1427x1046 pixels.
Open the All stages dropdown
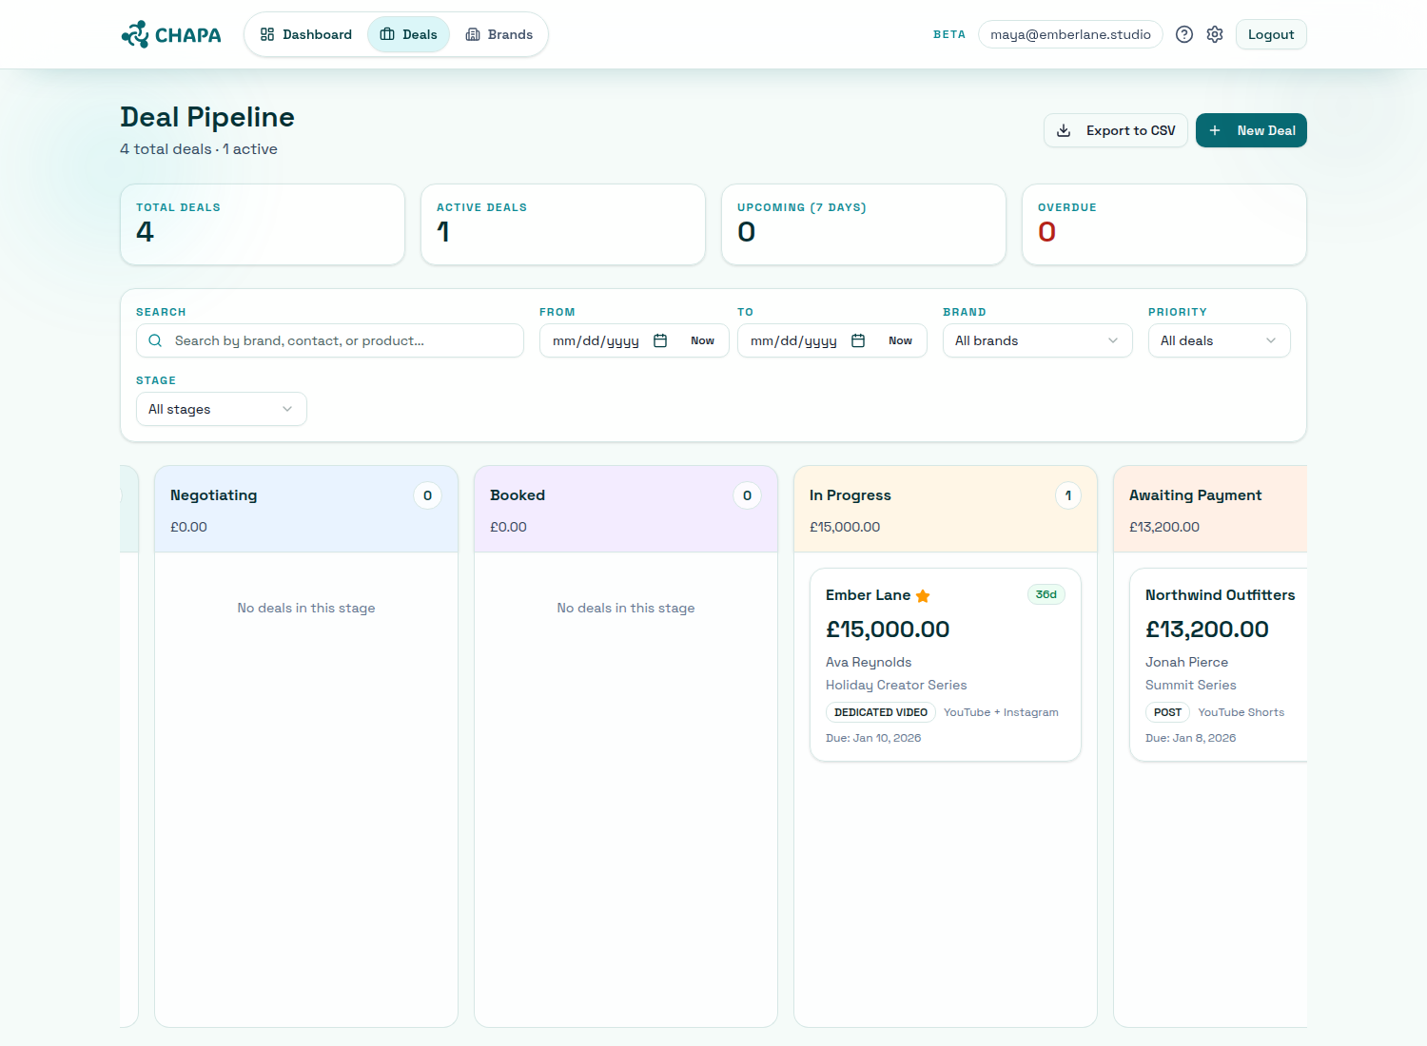221,409
